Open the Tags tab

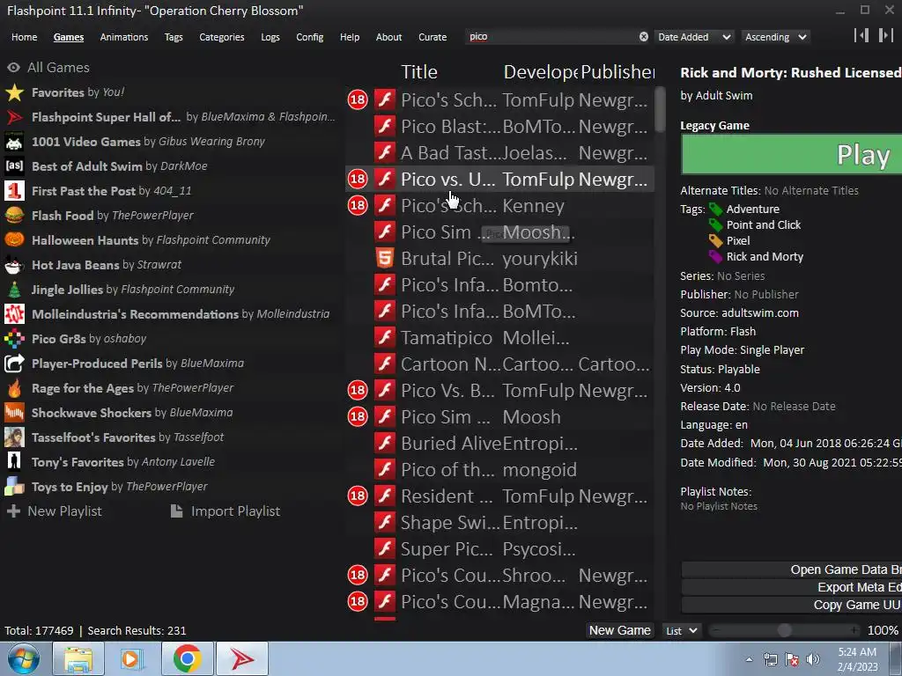click(174, 37)
